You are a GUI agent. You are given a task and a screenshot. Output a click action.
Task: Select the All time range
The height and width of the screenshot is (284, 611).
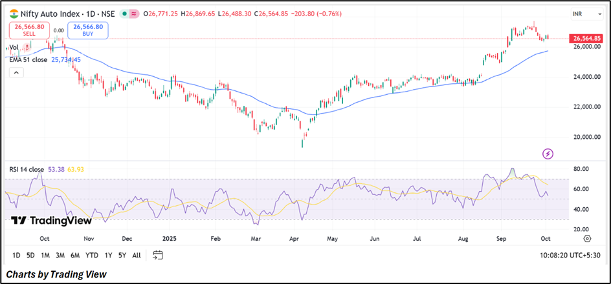pos(137,255)
